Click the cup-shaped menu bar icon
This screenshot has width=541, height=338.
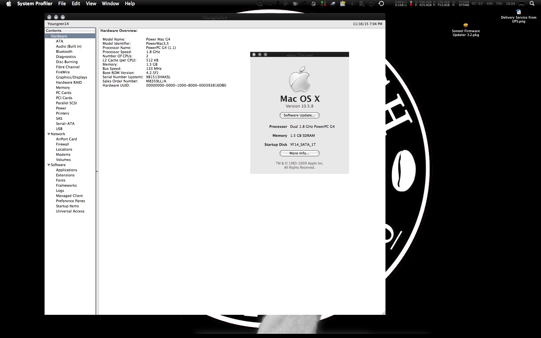(295, 4)
